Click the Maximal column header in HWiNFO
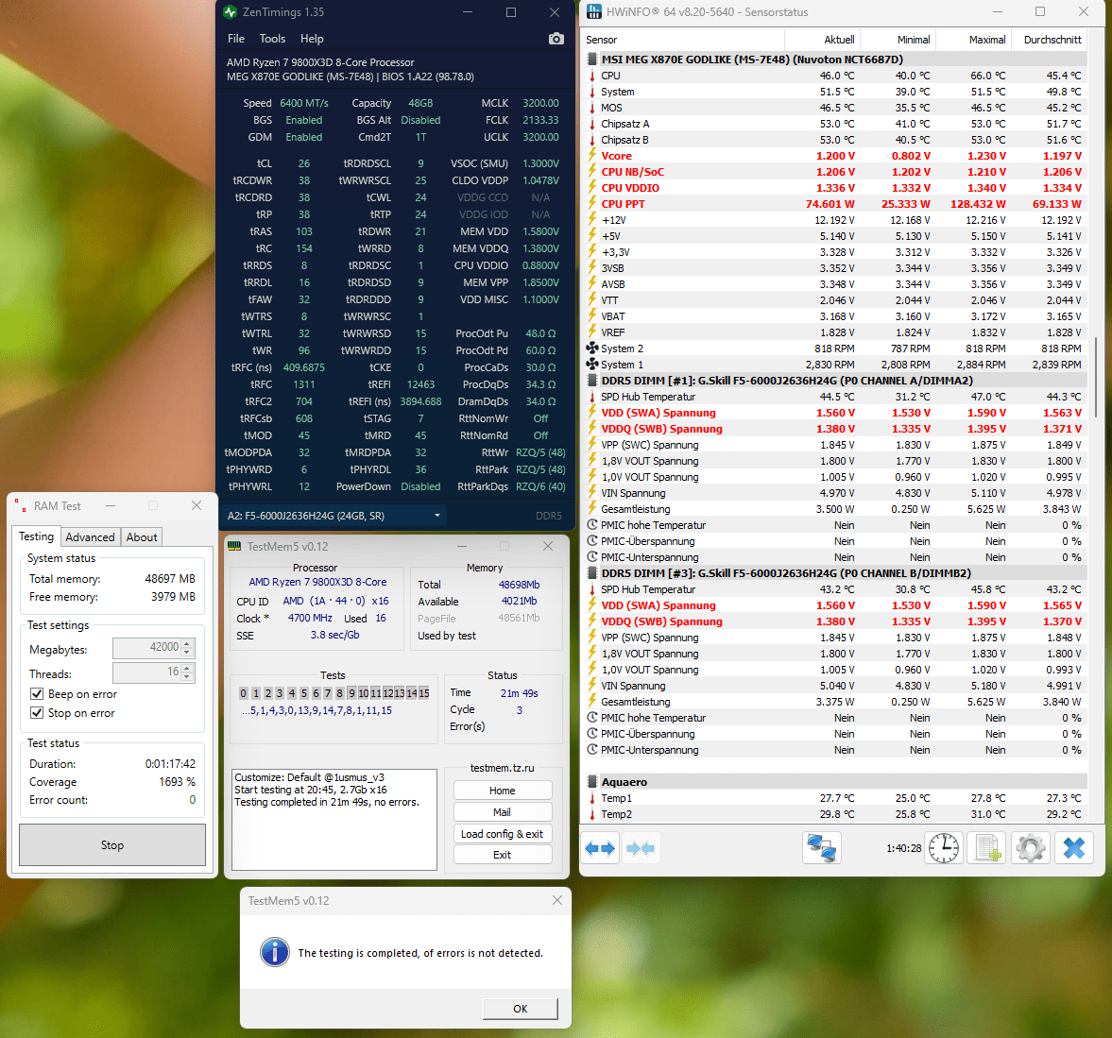Viewport: 1112px width, 1038px height. tap(974, 40)
